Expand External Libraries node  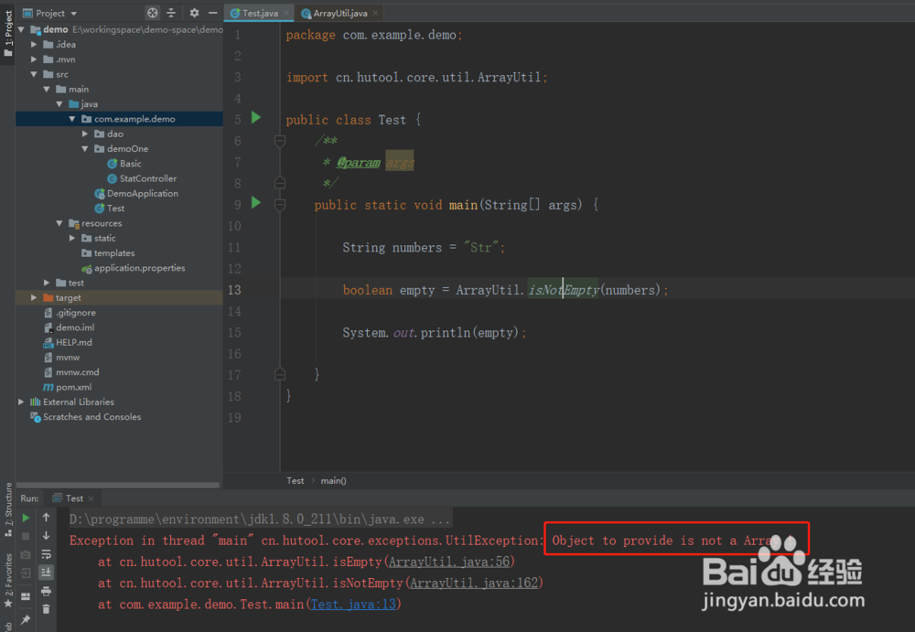21,402
